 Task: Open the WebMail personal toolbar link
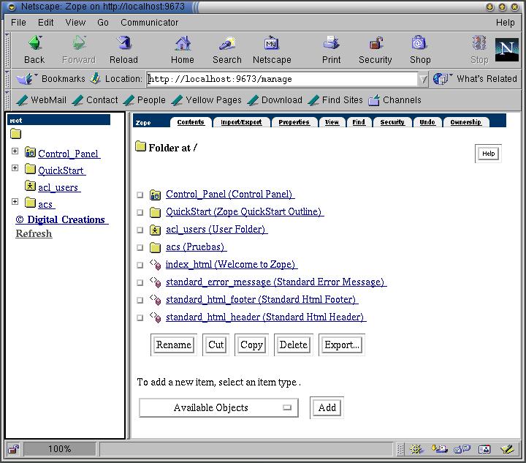(x=41, y=100)
